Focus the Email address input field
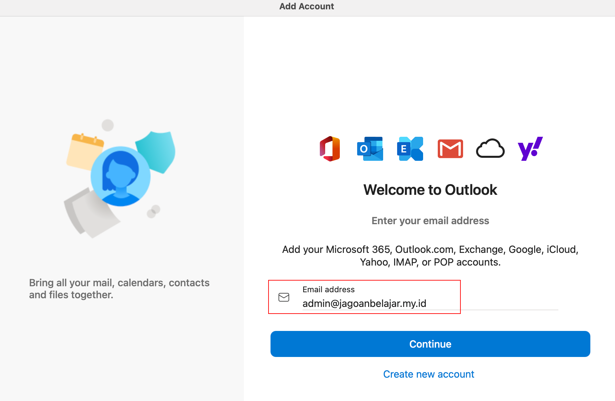The height and width of the screenshot is (401, 615). [x=430, y=303]
